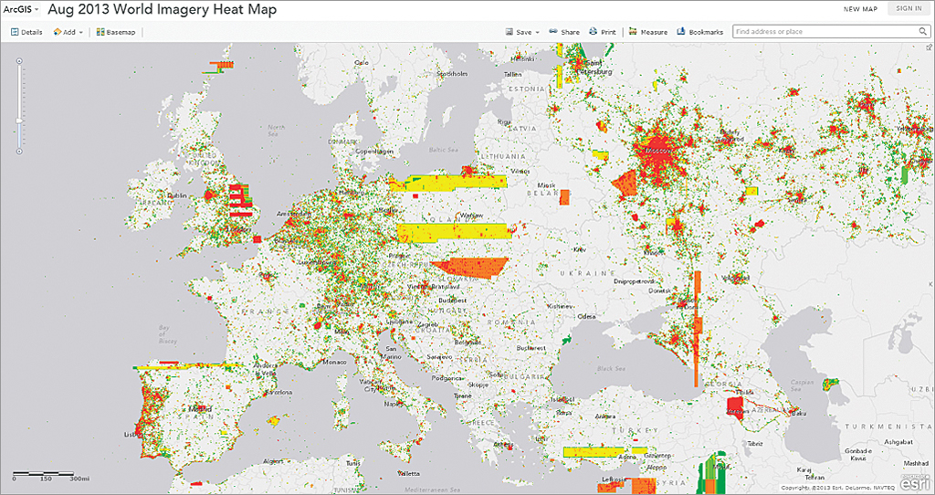Show the Details panel
935x495 pixels.
[26, 32]
